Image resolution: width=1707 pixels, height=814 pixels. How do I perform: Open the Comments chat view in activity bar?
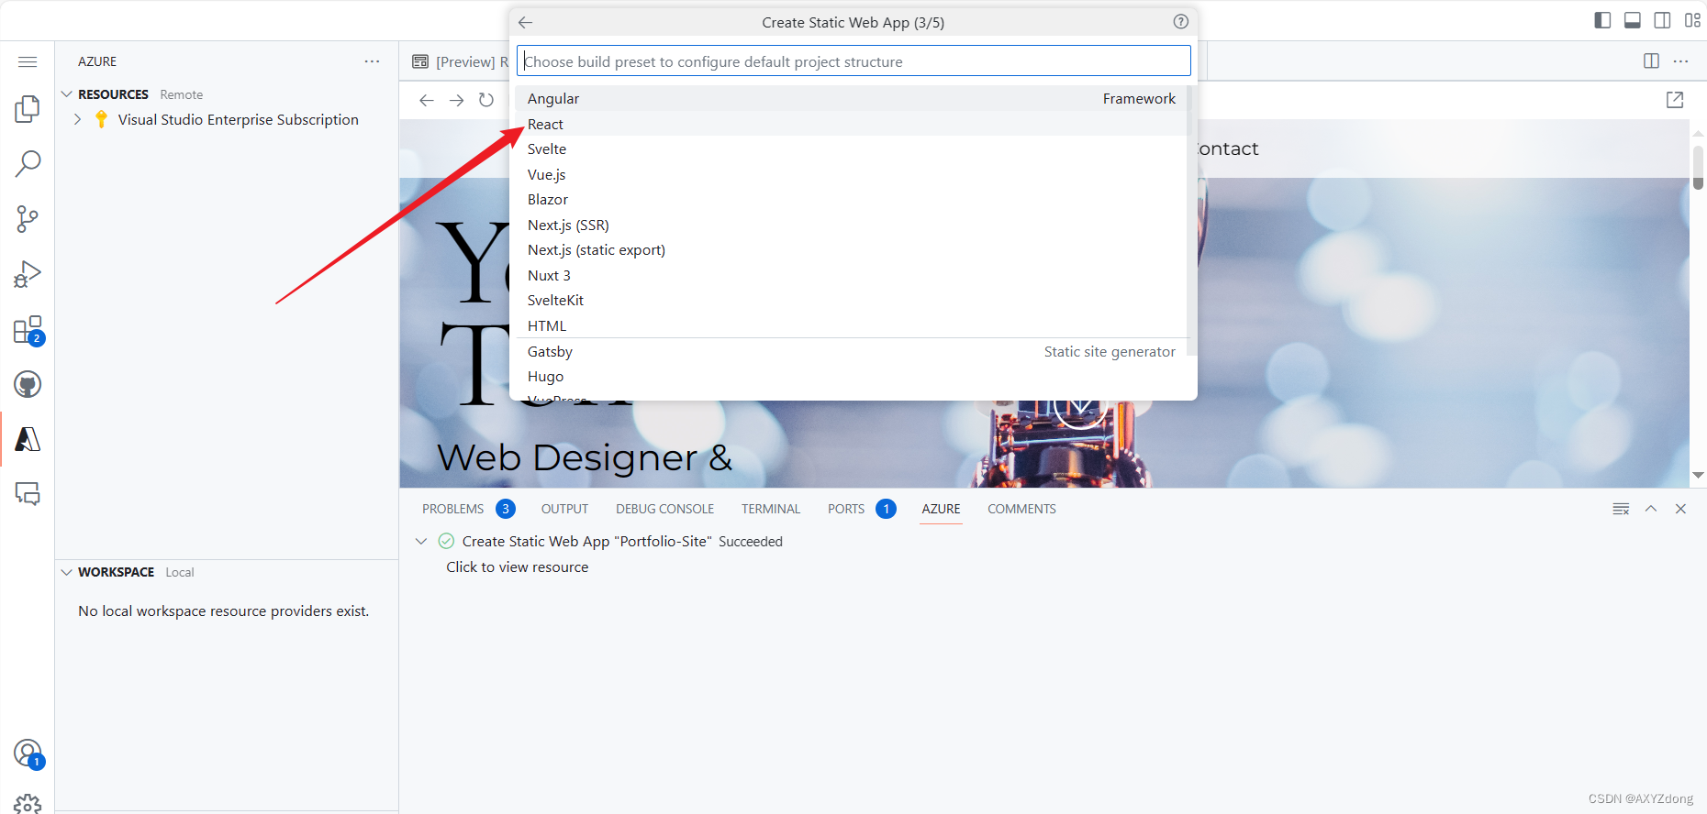click(28, 494)
